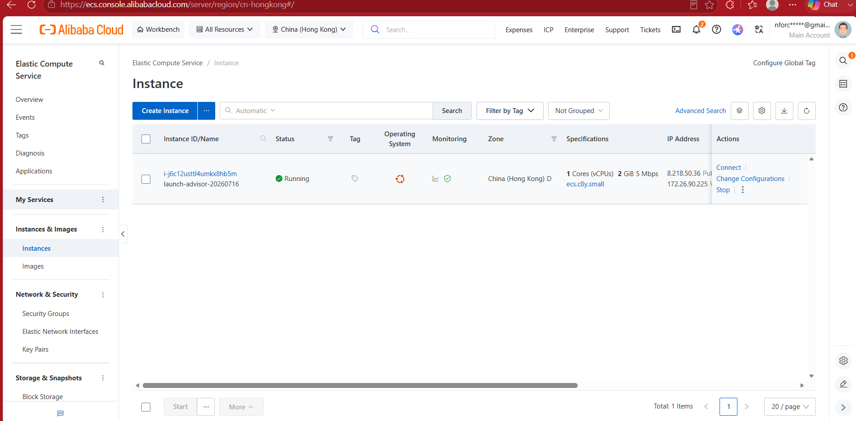Check the launch-advisor-20260716 instance row
This screenshot has height=421, width=856.
click(x=146, y=179)
